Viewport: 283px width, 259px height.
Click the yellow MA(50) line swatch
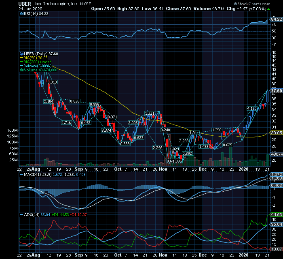[21, 58]
